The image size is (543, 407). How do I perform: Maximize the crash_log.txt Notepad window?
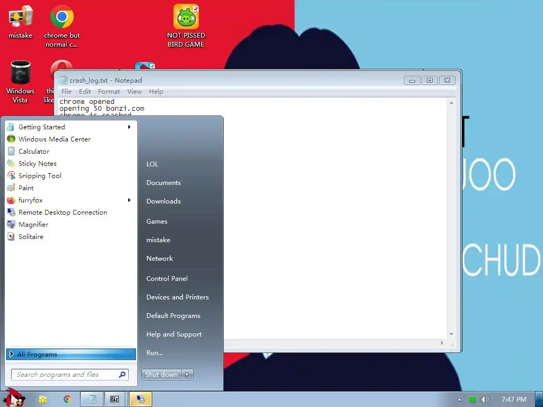point(430,81)
